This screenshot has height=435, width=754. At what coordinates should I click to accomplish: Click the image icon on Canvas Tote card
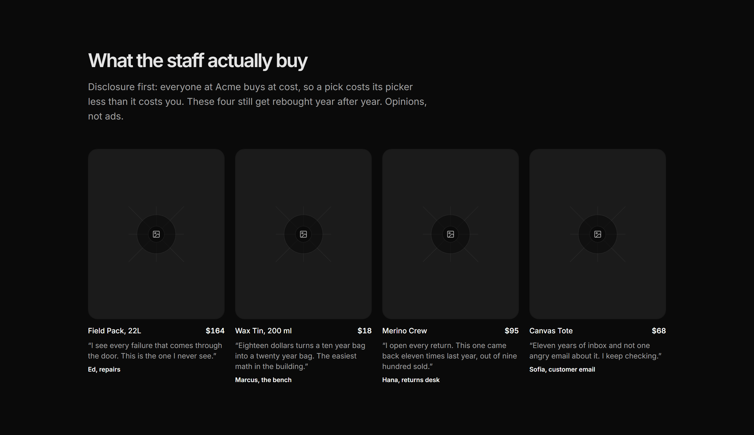[598, 234]
